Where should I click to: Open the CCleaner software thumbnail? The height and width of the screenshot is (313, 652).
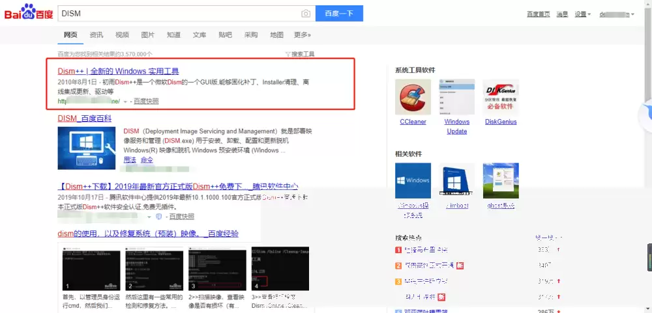click(413, 97)
